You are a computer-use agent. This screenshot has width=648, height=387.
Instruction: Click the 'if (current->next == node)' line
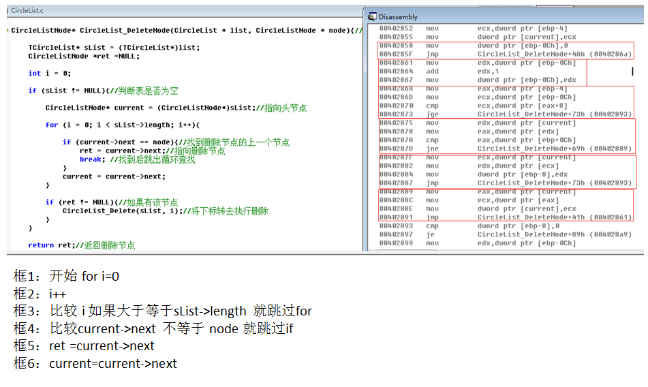(x=176, y=142)
